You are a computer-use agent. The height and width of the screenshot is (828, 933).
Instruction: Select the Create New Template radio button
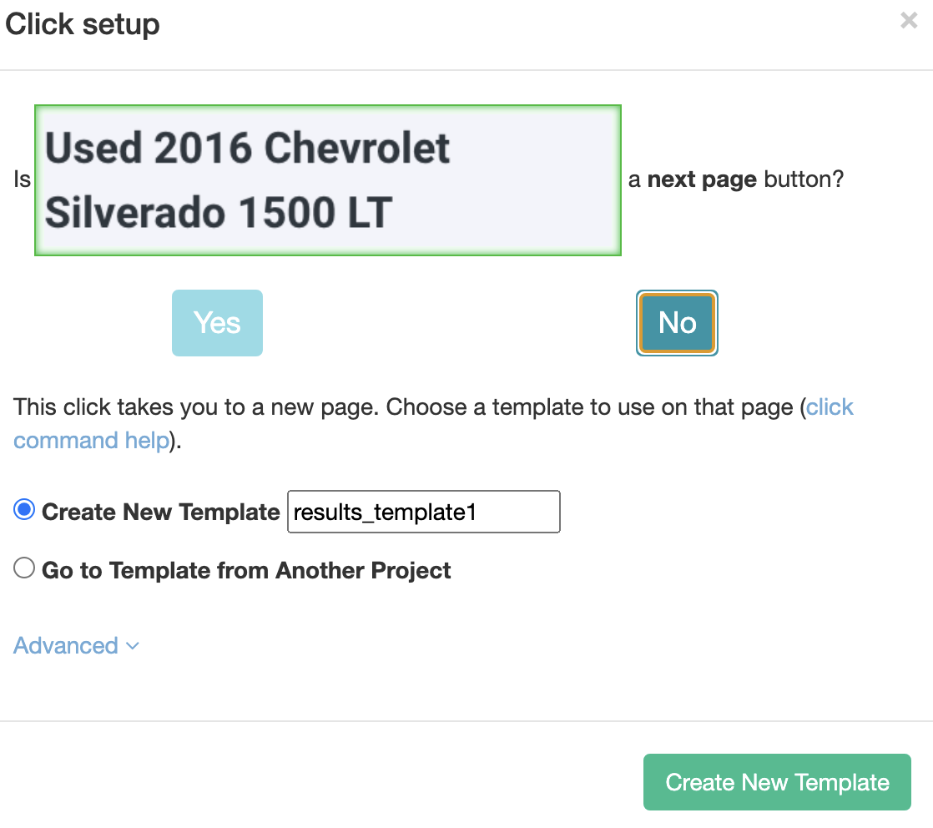tap(24, 510)
